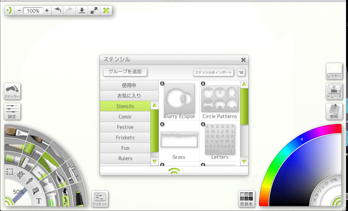Close the ステンシル panel
The image size is (348, 211).
click(x=243, y=60)
